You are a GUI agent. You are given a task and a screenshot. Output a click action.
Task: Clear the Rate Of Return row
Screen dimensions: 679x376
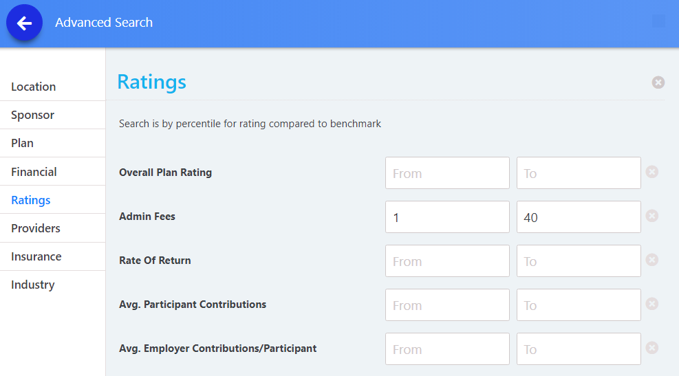(652, 260)
